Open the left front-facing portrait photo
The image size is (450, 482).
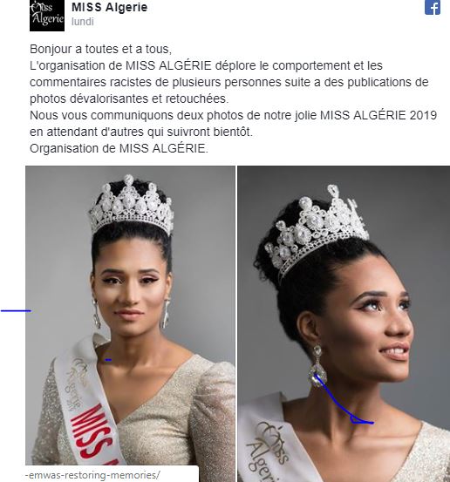(130, 316)
